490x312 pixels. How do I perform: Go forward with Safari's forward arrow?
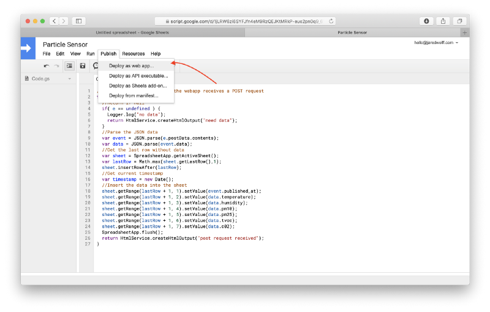[x=64, y=21]
